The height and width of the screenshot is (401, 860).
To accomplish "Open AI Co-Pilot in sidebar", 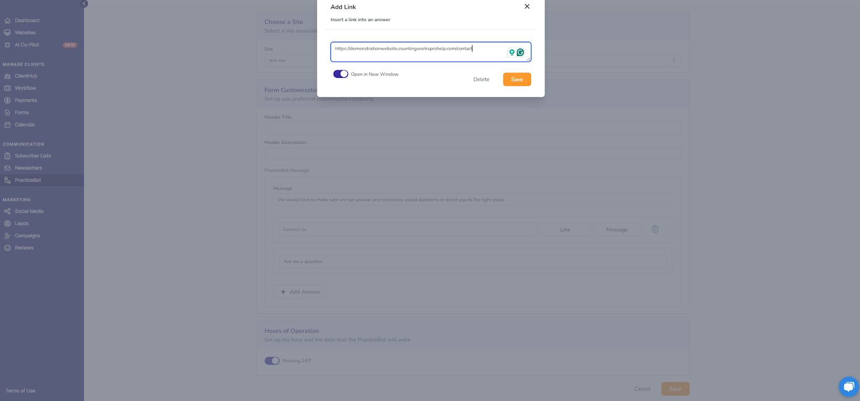I will pyautogui.click(x=27, y=45).
